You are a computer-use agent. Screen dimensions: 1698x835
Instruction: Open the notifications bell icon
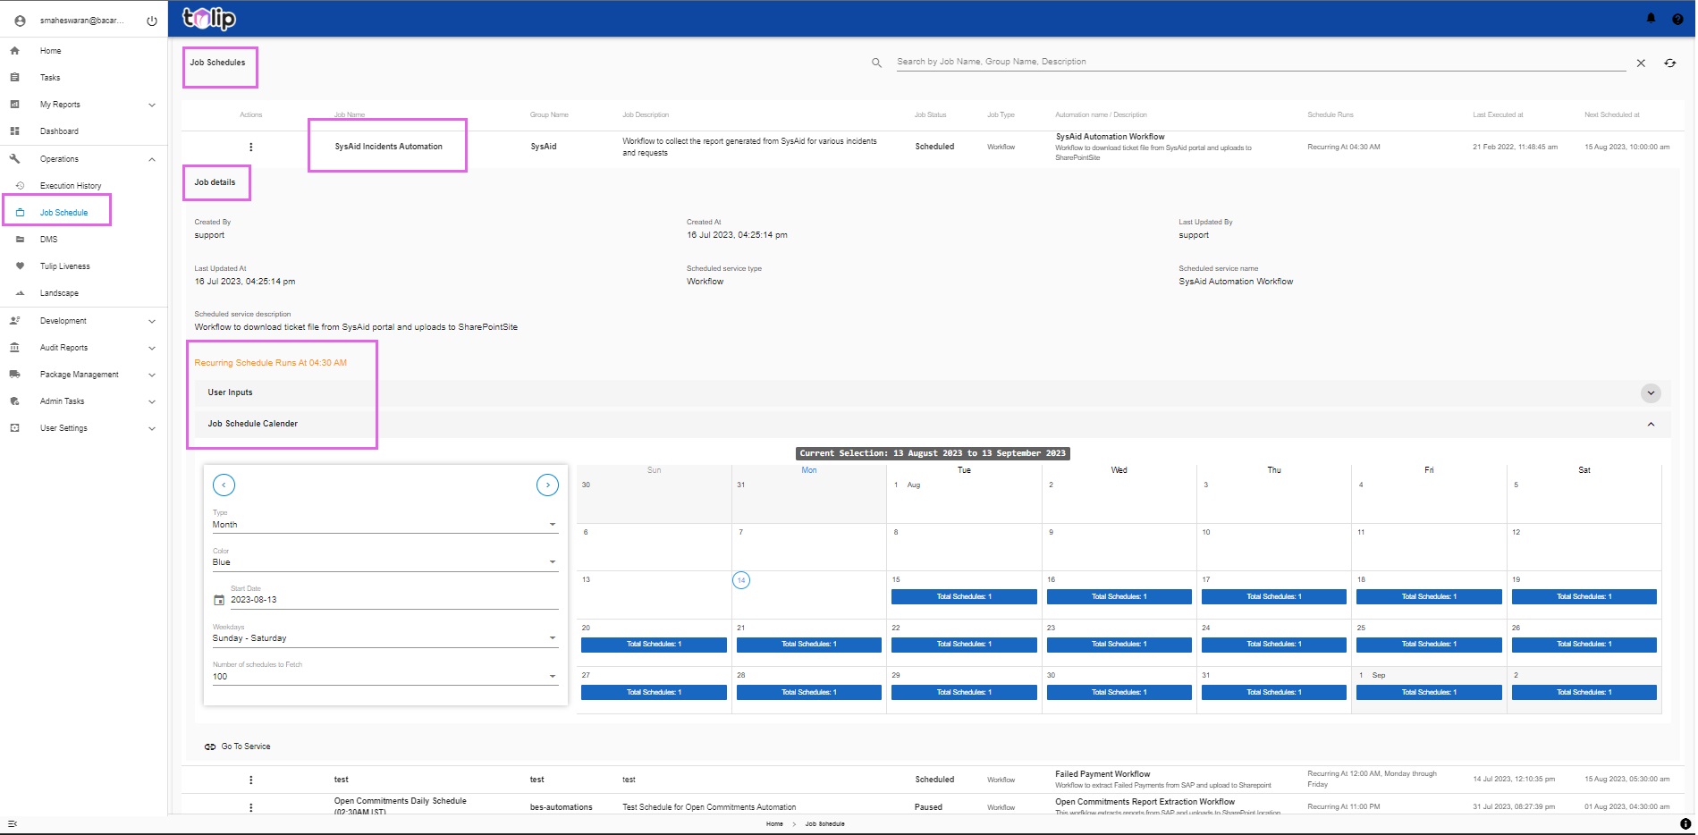coord(1651,18)
